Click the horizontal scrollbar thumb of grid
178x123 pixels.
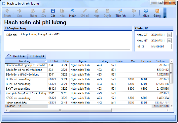pos(60,110)
